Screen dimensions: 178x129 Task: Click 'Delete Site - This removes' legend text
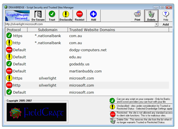(x=144, y=121)
